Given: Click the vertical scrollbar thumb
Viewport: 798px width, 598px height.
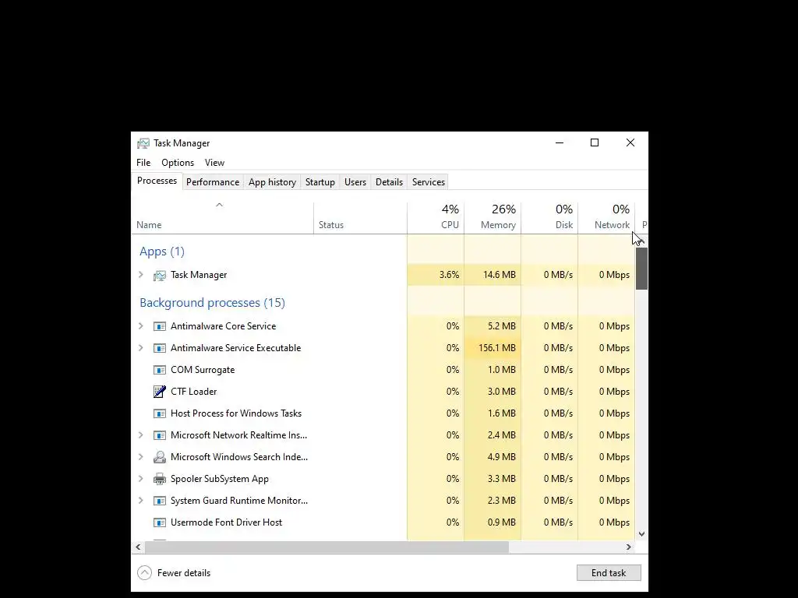Looking at the screenshot, I should (642, 269).
